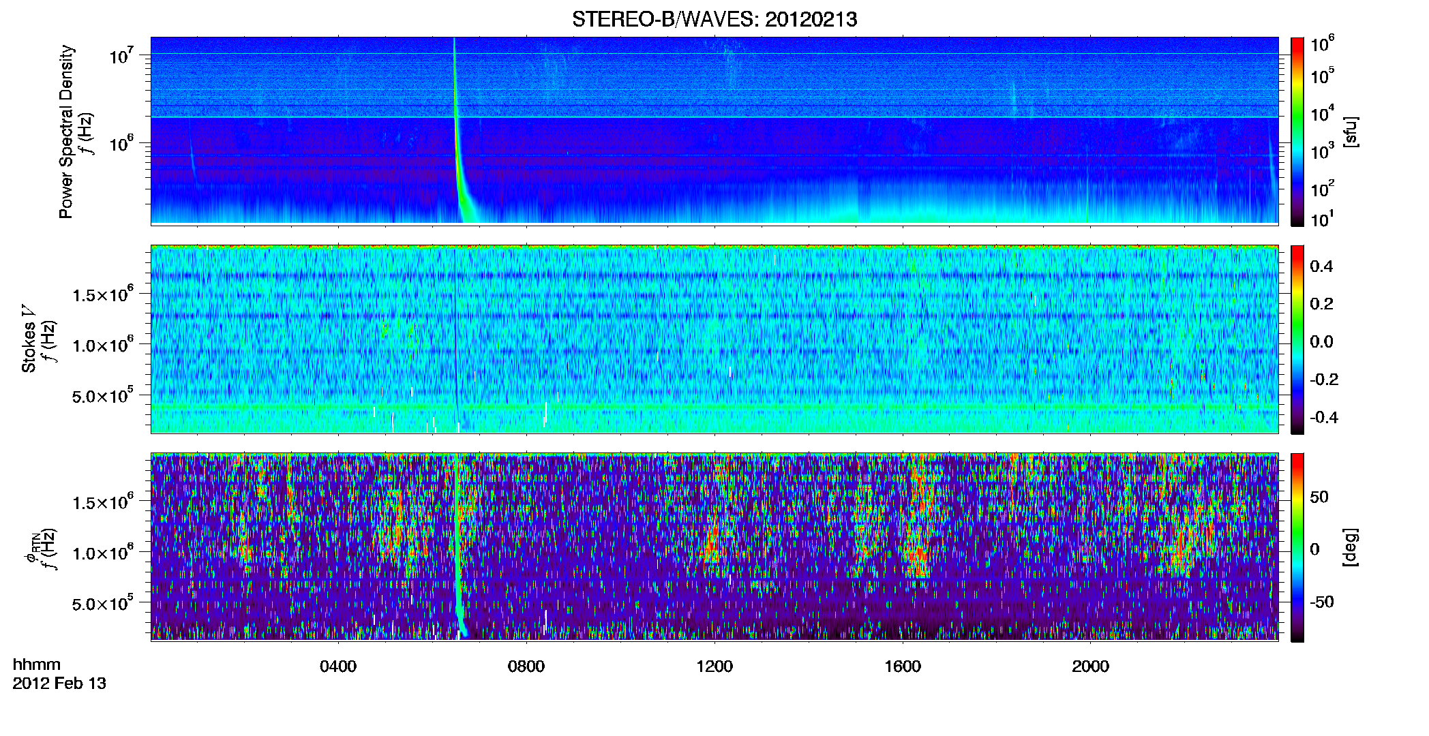This screenshot has height=736, width=1429.
Task: Click the 0.2 label on the Stokes colorbar
Action: [1321, 304]
